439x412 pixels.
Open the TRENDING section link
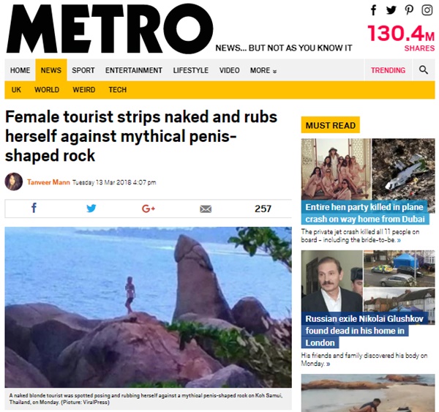388,70
